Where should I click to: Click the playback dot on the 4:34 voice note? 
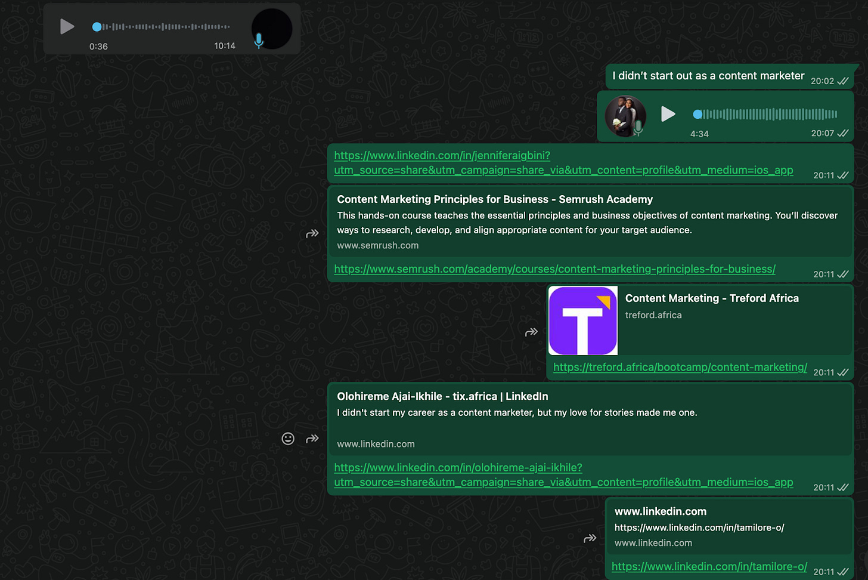coord(697,114)
